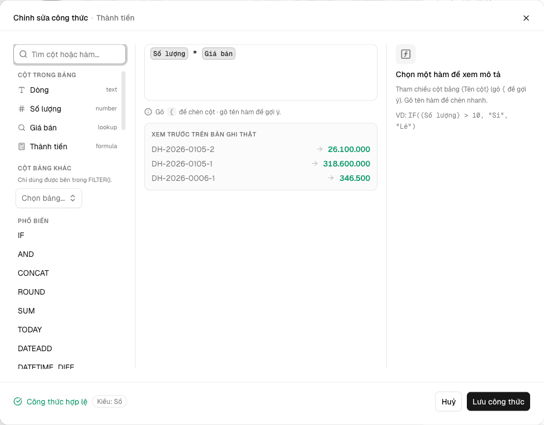The height and width of the screenshot is (425, 544).
Task: Select the TODAY function
Action: [x=30, y=330]
